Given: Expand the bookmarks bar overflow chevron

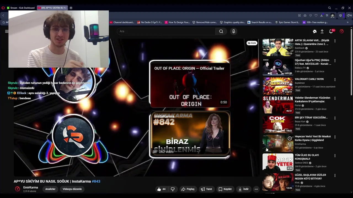Looking at the screenshot, I should pos(347,22).
